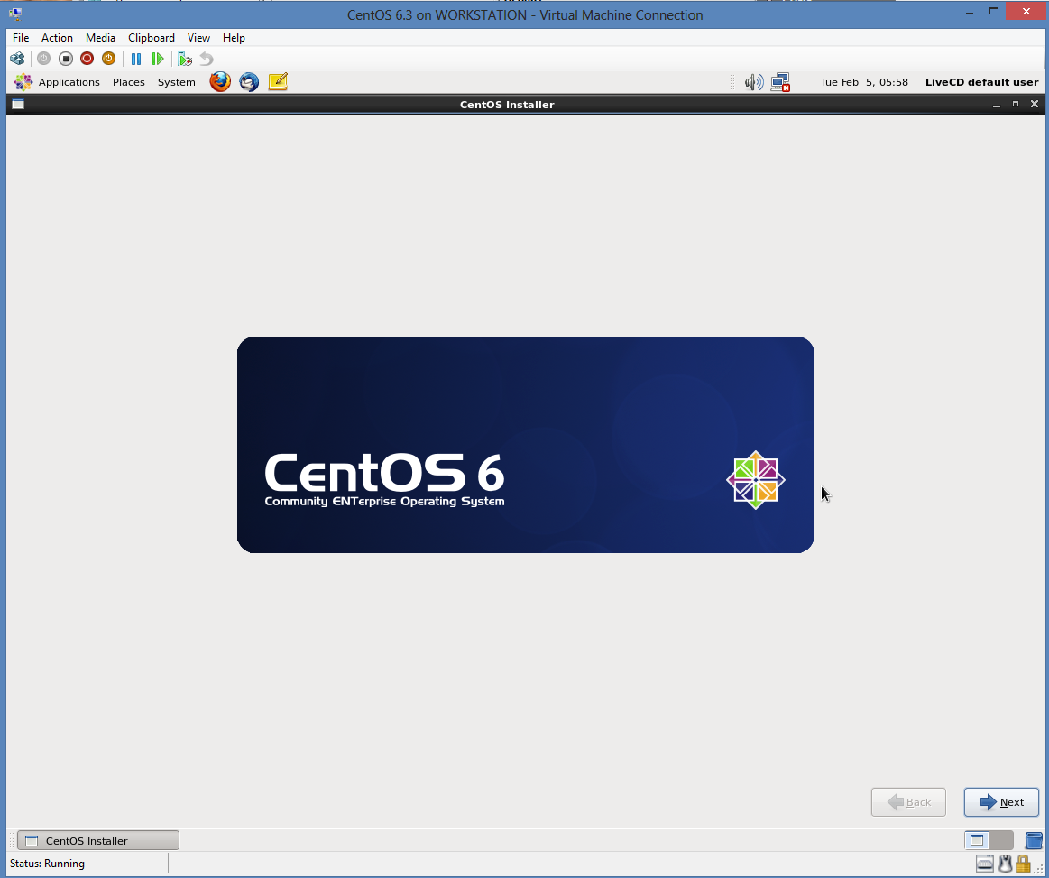Image resolution: width=1049 pixels, height=878 pixels.
Task: Click the CentOS Applications logo icon
Action: [23, 81]
